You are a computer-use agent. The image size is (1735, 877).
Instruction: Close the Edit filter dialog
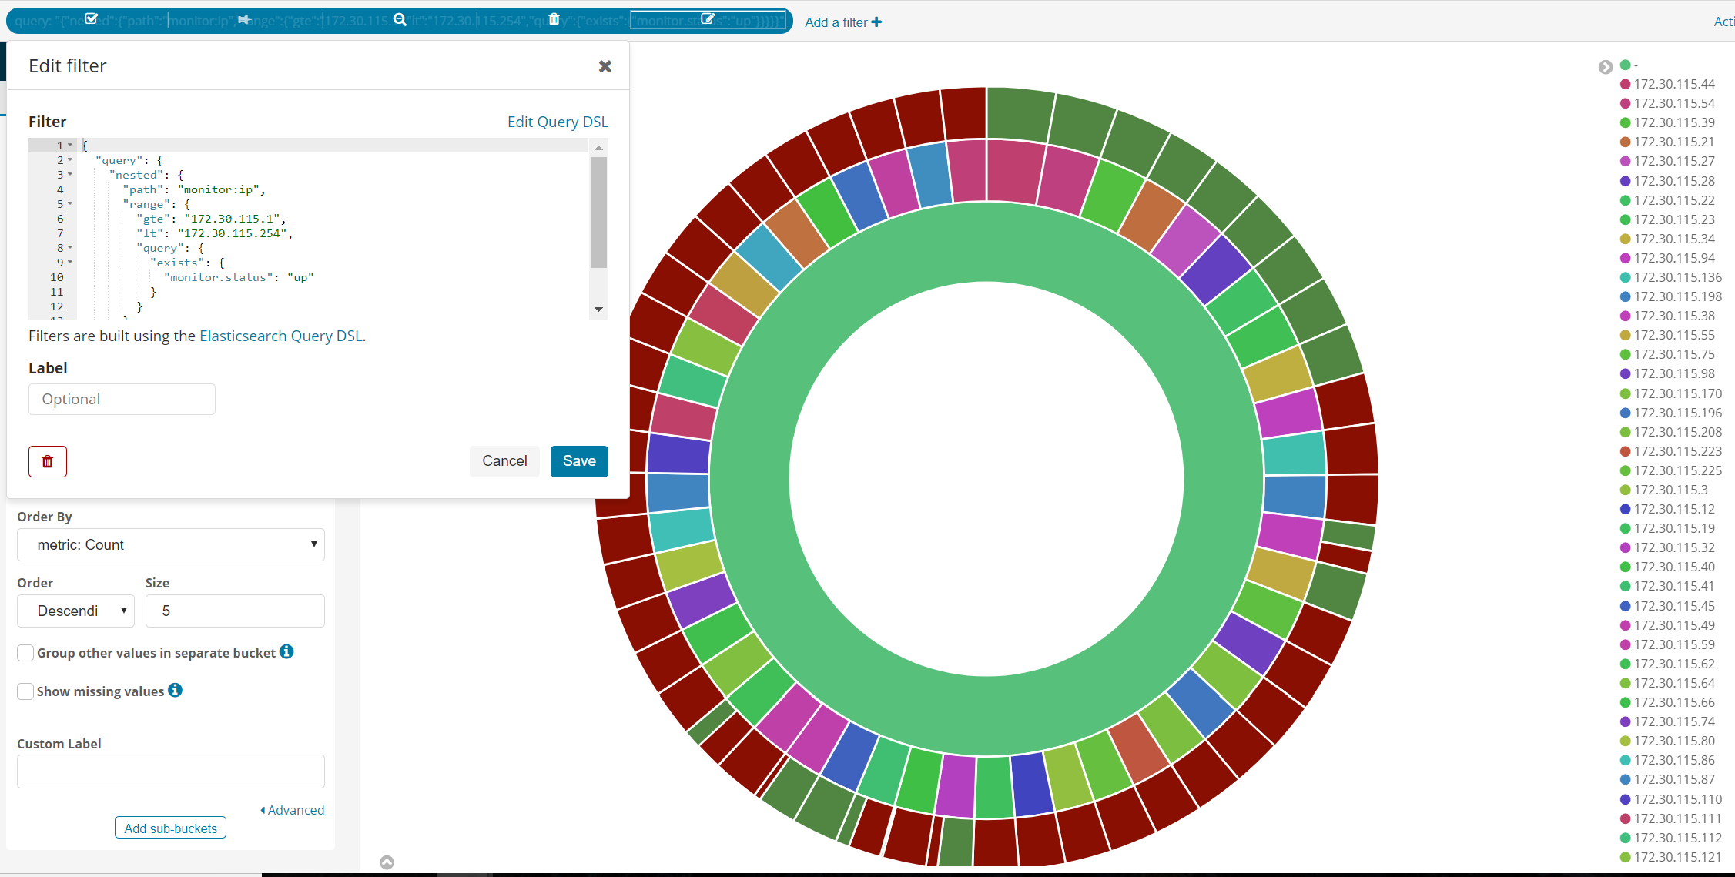coord(605,67)
